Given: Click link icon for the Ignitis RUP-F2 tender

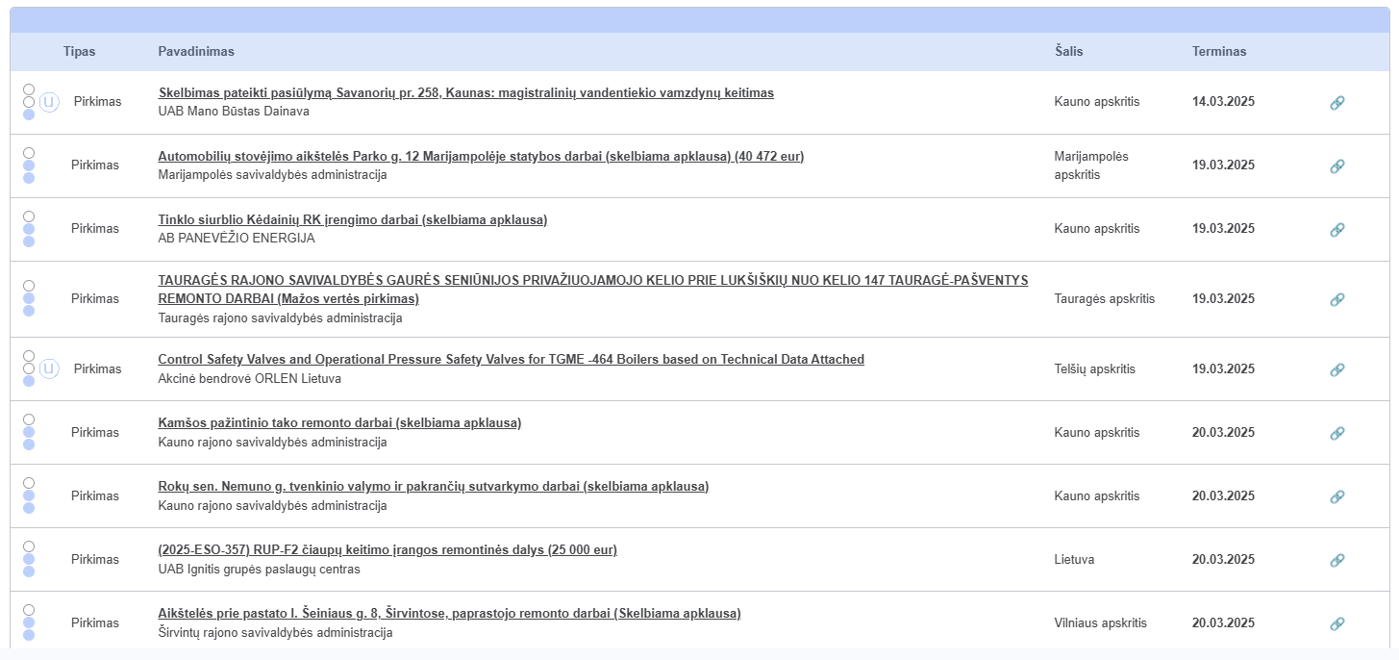Looking at the screenshot, I should click(x=1337, y=561).
